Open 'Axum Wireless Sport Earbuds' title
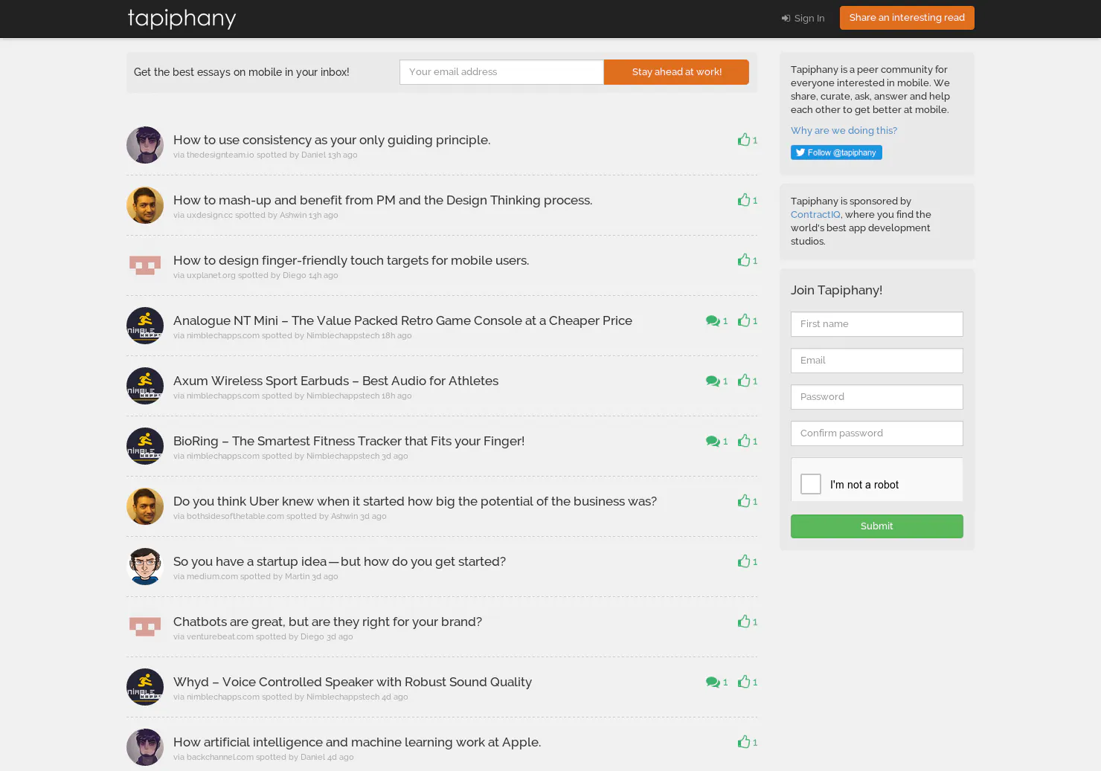This screenshot has height=771, width=1101. (x=336, y=381)
